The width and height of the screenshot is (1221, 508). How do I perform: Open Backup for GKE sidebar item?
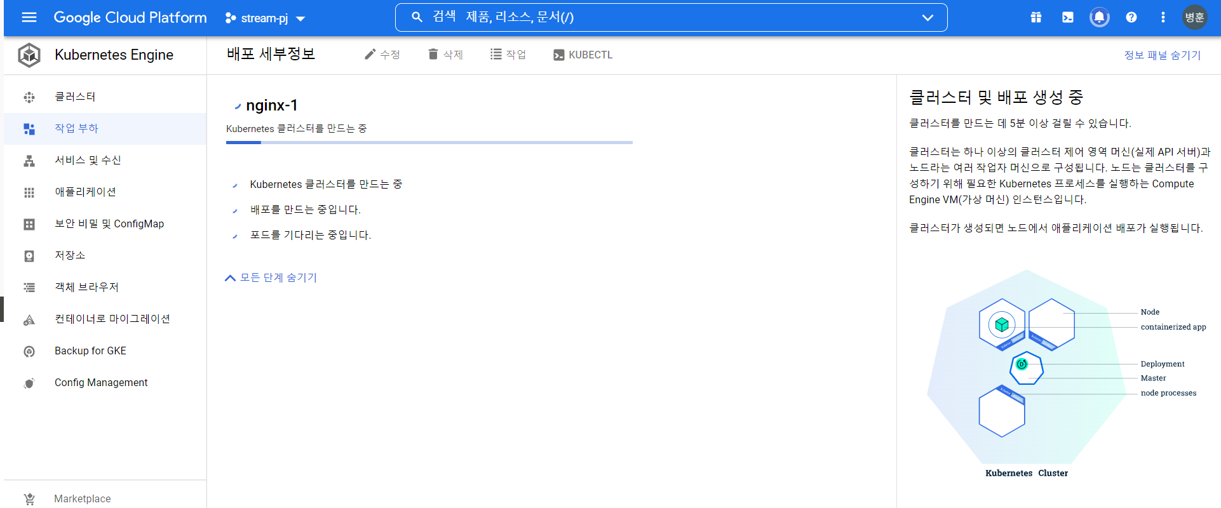pos(105,351)
